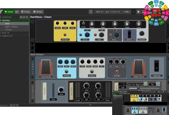Click the Edit button beside Panels
The height and width of the screenshot is (115, 169).
click(17, 12)
